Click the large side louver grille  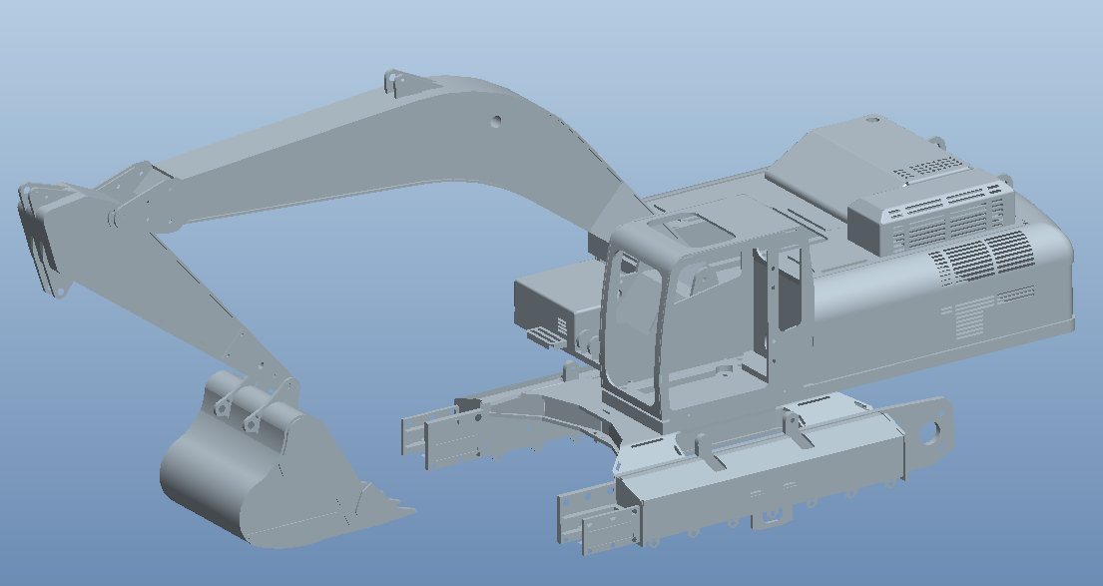coord(983,260)
